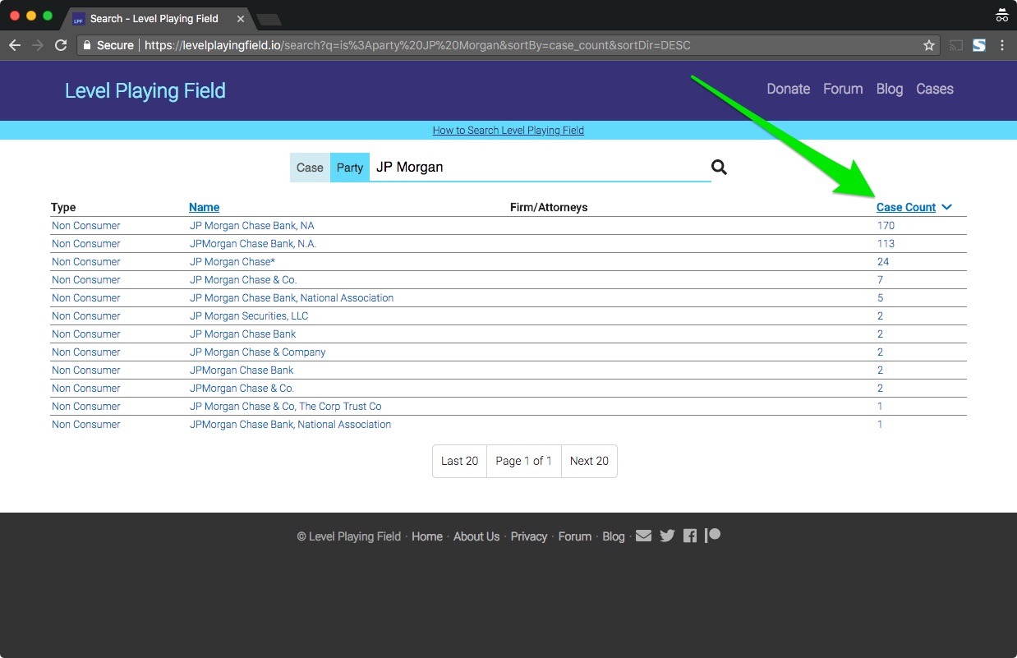Close the Search - Level Playing Field tab
Screen dimensions: 1017x658
pyautogui.click(x=241, y=18)
